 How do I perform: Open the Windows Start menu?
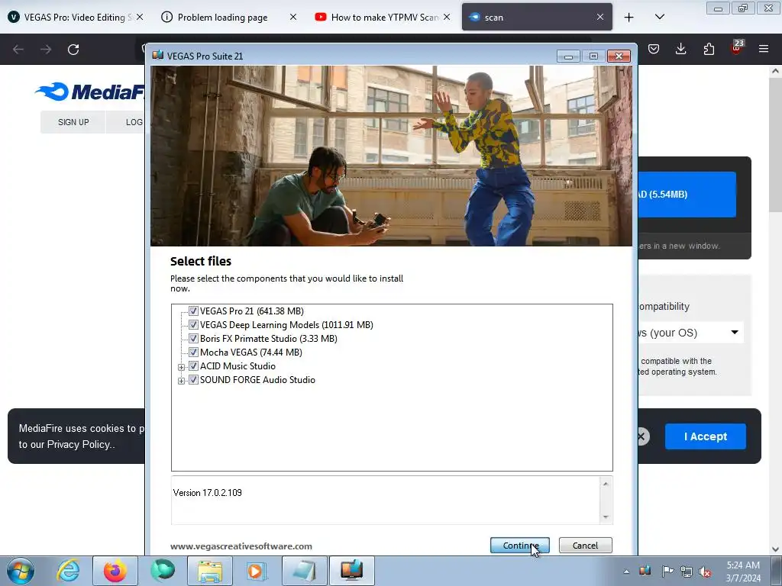tap(20, 571)
